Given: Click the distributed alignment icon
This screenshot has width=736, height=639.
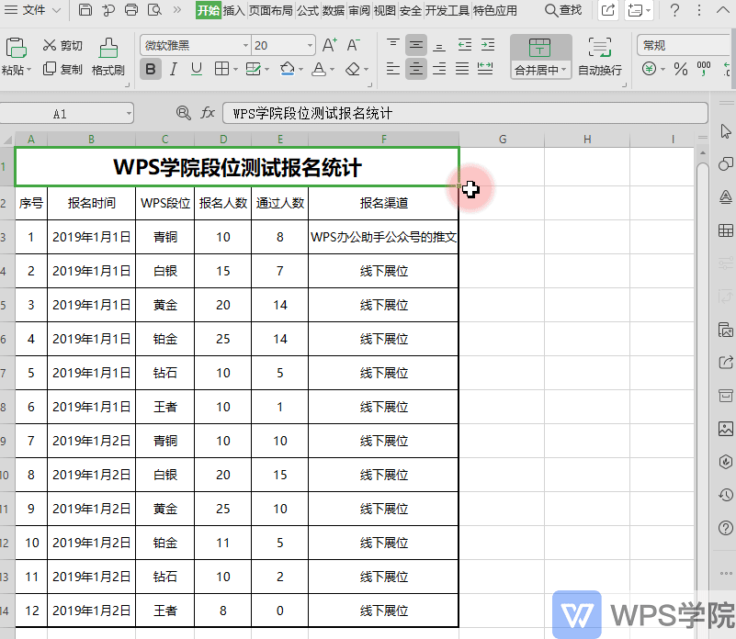Looking at the screenshot, I should tap(485, 70).
